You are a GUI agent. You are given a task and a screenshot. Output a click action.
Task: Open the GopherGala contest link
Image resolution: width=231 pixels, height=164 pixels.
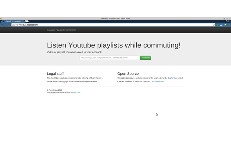[173, 78]
